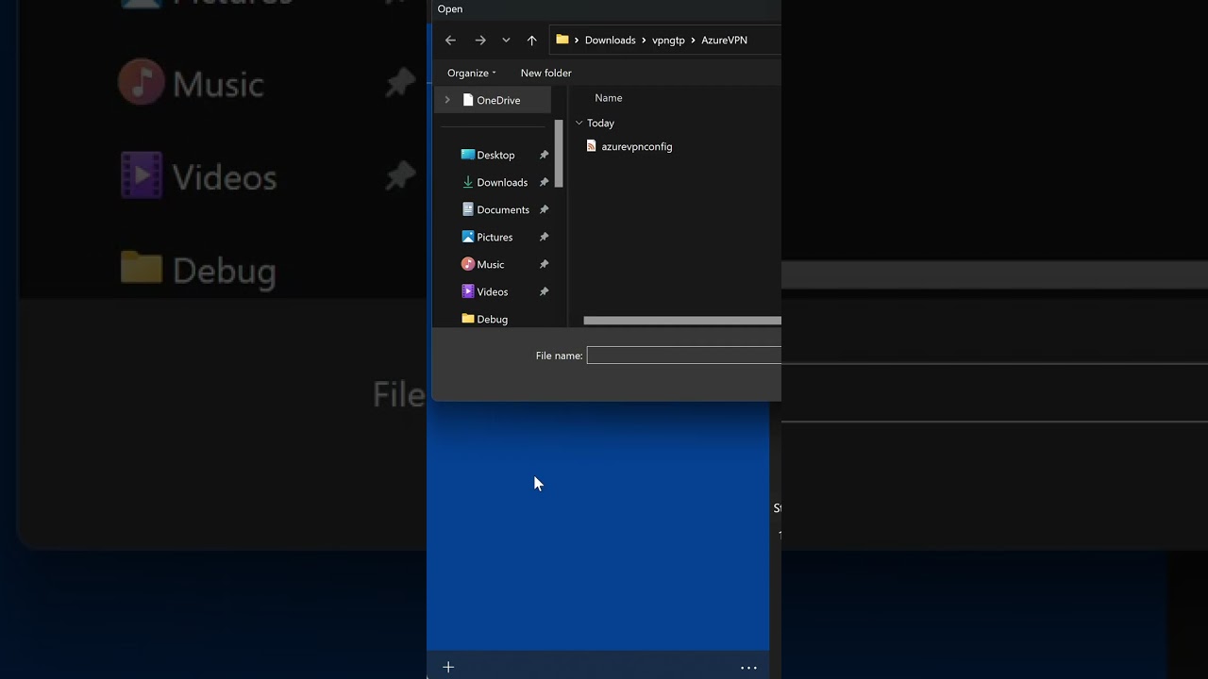Expand chevron between vpngtp and AzureVPN

[693, 40]
